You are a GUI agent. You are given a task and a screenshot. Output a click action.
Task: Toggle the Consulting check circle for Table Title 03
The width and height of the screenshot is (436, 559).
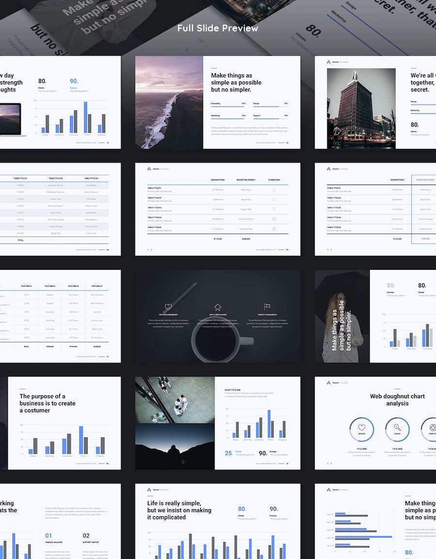(274, 209)
